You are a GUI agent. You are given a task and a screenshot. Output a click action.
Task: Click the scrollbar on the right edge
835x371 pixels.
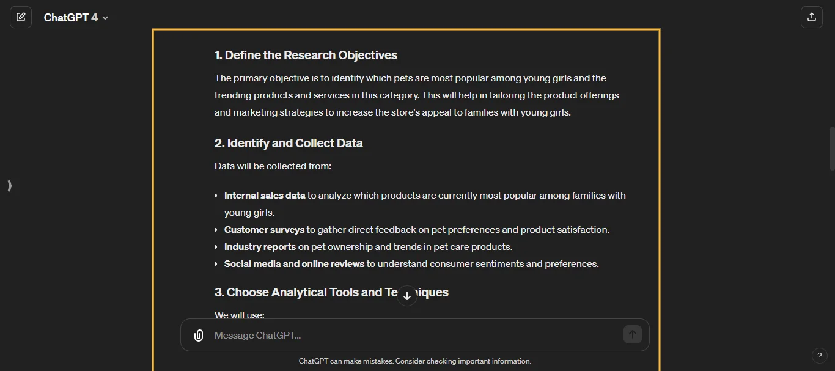(x=832, y=147)
